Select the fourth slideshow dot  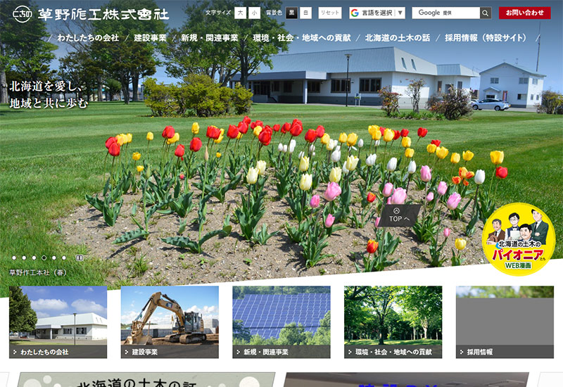[x=44, y=258]
